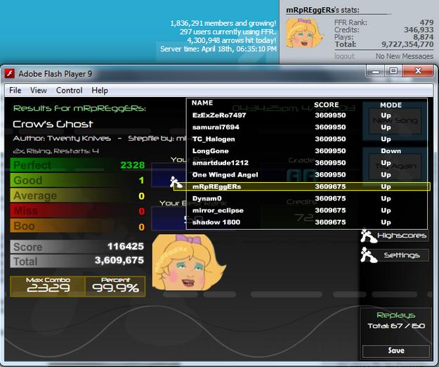
Task: Click the Adobe Flash Player logo icon
Action: point(10,74)
